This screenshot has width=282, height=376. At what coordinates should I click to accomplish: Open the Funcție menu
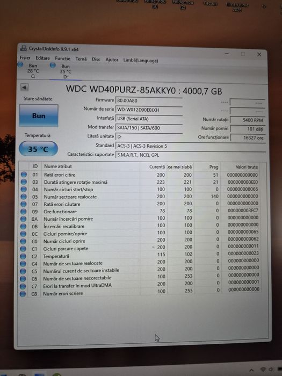click(x=63, y=59)
